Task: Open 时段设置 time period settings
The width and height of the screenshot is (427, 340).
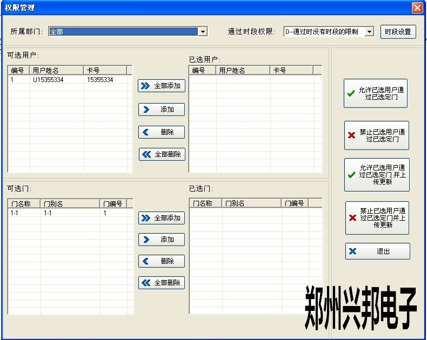Action: click(398, 32)
